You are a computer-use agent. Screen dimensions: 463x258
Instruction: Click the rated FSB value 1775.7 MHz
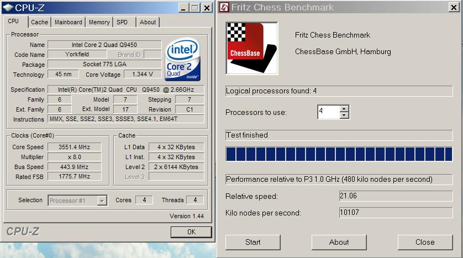(x=75, y=177)
